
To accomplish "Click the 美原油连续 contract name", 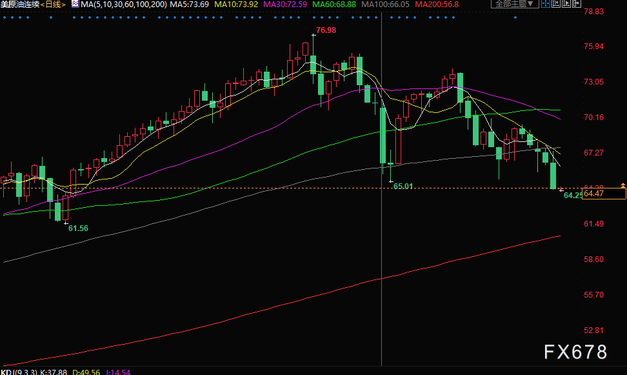I will point(20,5).
